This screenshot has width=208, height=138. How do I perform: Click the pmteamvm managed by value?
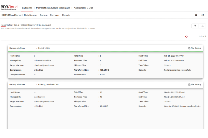[40, 97]
